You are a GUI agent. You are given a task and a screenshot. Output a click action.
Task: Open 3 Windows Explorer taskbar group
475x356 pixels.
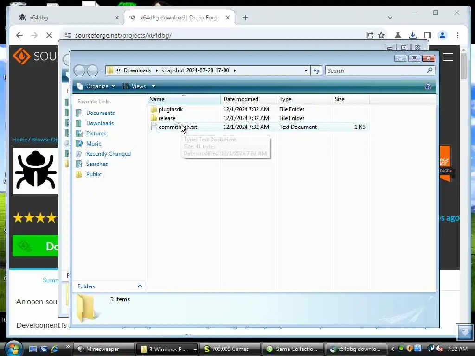[x=167, y=349]
